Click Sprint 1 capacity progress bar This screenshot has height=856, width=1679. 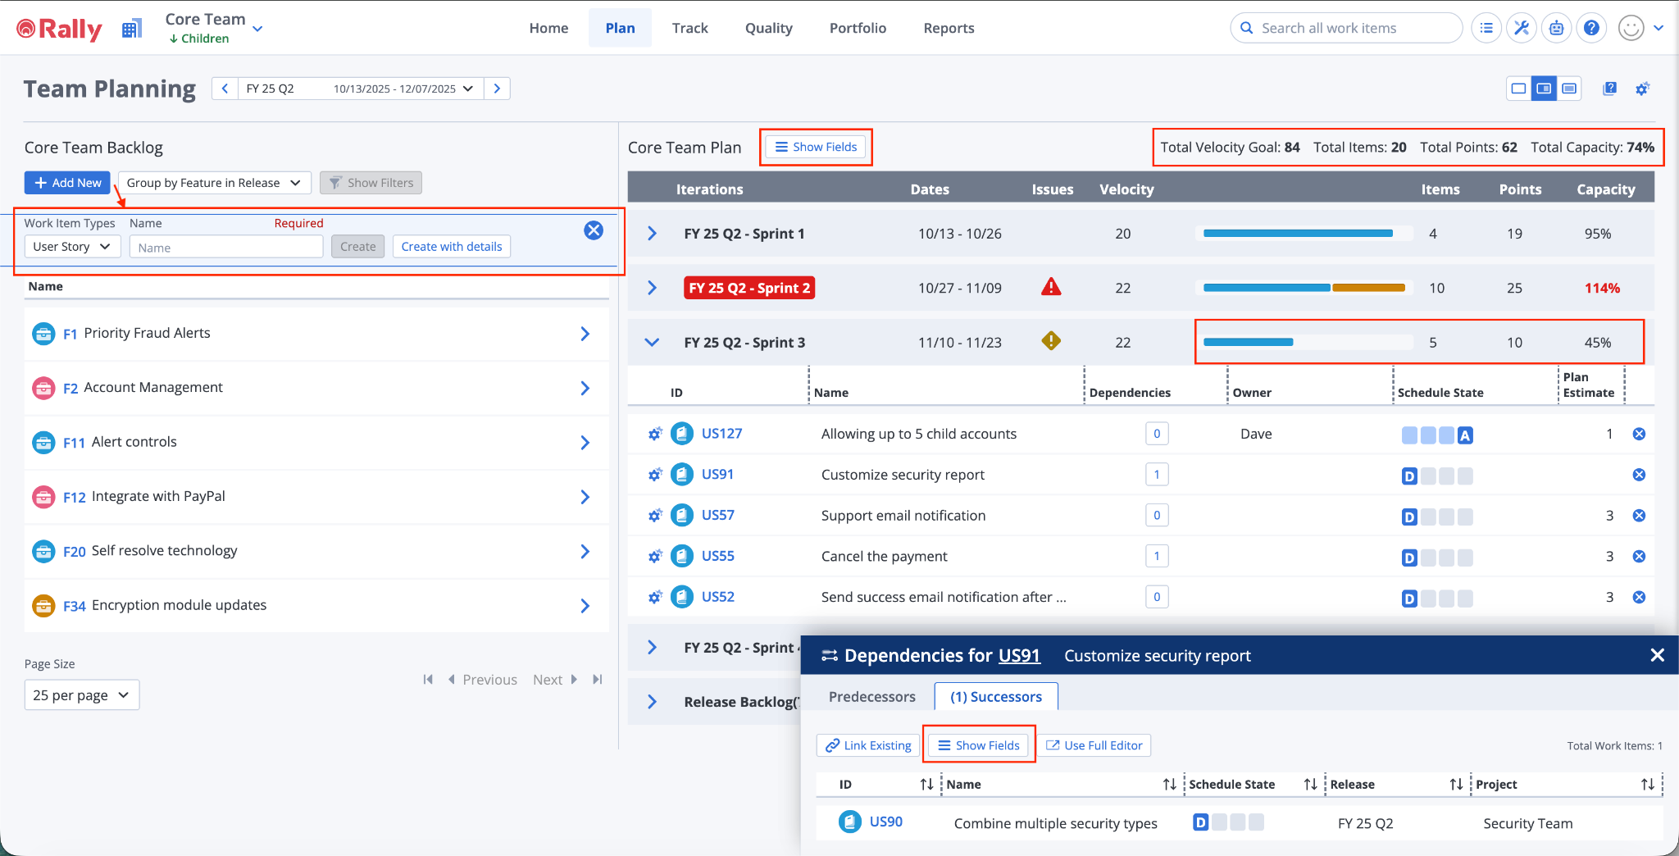[x=1304, y=234]
